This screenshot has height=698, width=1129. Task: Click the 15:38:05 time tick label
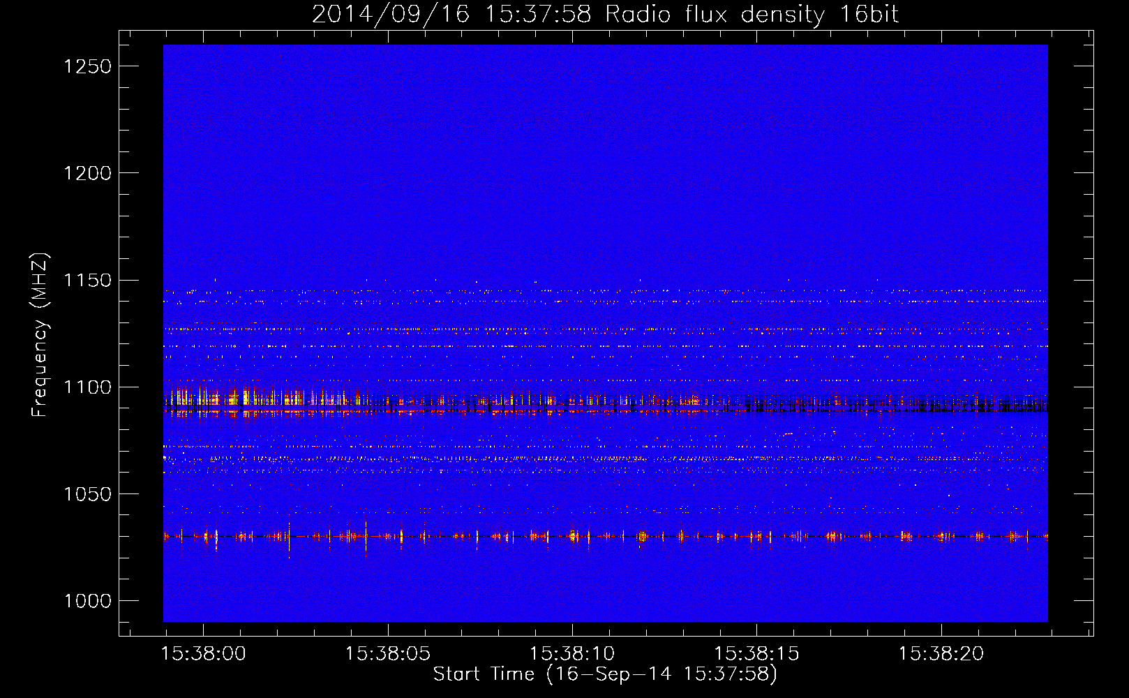tap(388, 654)
